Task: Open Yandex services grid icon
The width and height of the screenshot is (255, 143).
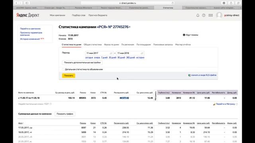Action: point(211,15)
